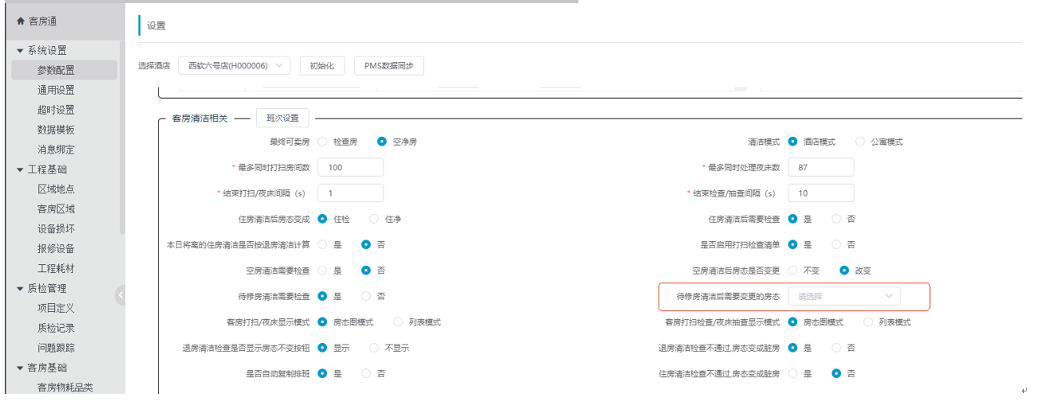Open the 待修房清洁后需要变更的房态 dropdown

(844, 296)
